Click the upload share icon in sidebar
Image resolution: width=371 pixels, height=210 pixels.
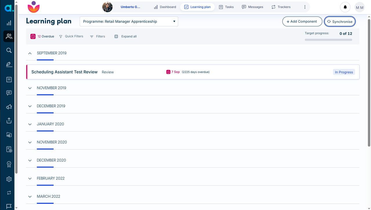tap(9, 121)
